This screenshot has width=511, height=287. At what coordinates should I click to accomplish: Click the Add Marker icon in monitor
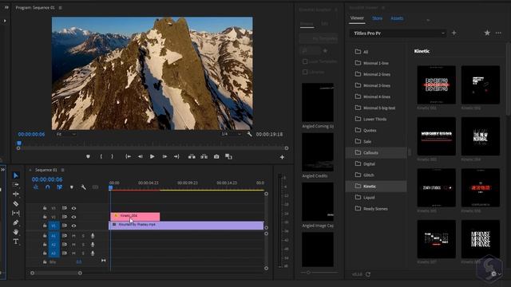coord(88,156)
